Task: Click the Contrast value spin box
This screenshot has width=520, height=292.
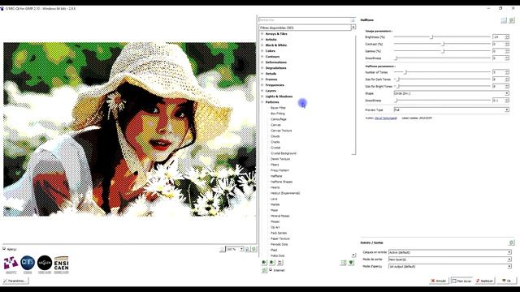Action: [x=500, y=44]
